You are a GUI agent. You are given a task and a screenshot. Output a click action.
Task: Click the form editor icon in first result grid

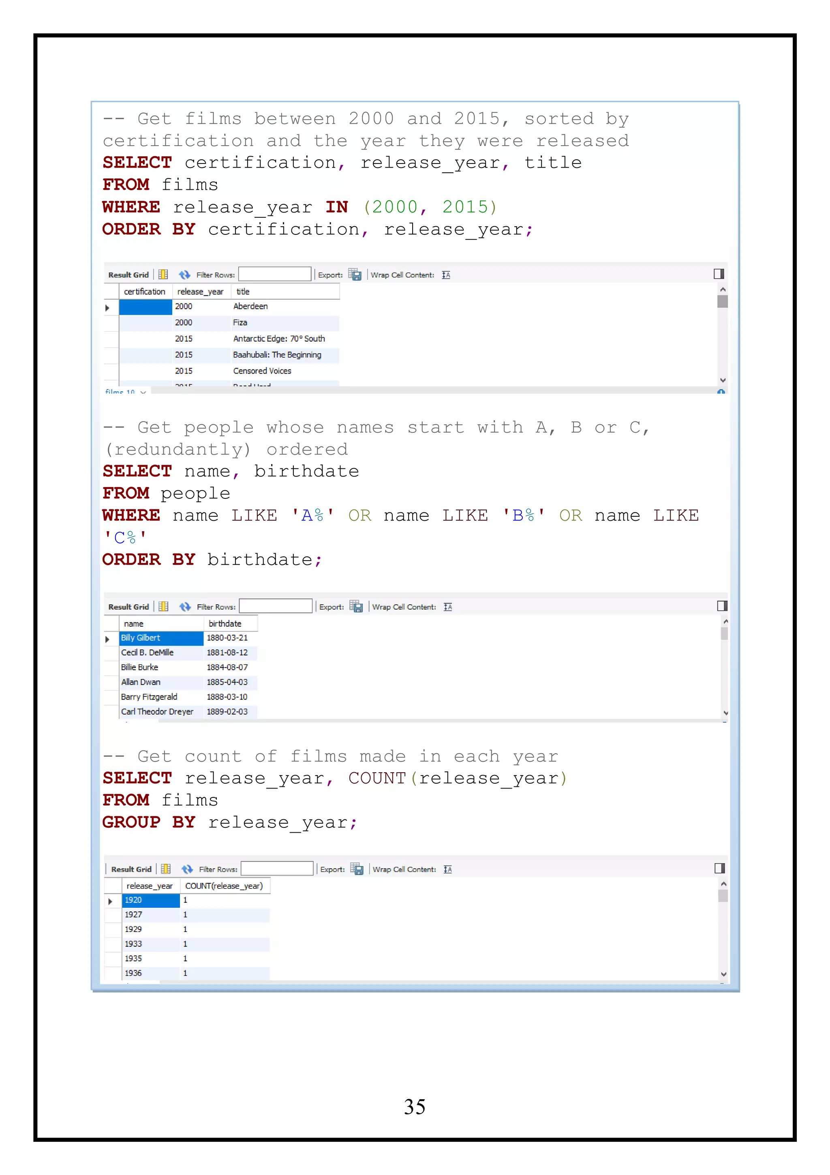point(163,275)
